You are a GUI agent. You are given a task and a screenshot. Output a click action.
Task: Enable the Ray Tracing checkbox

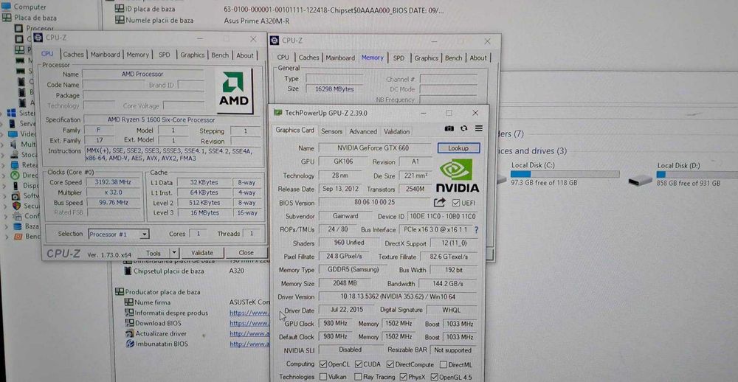click(x=358, y=377)
